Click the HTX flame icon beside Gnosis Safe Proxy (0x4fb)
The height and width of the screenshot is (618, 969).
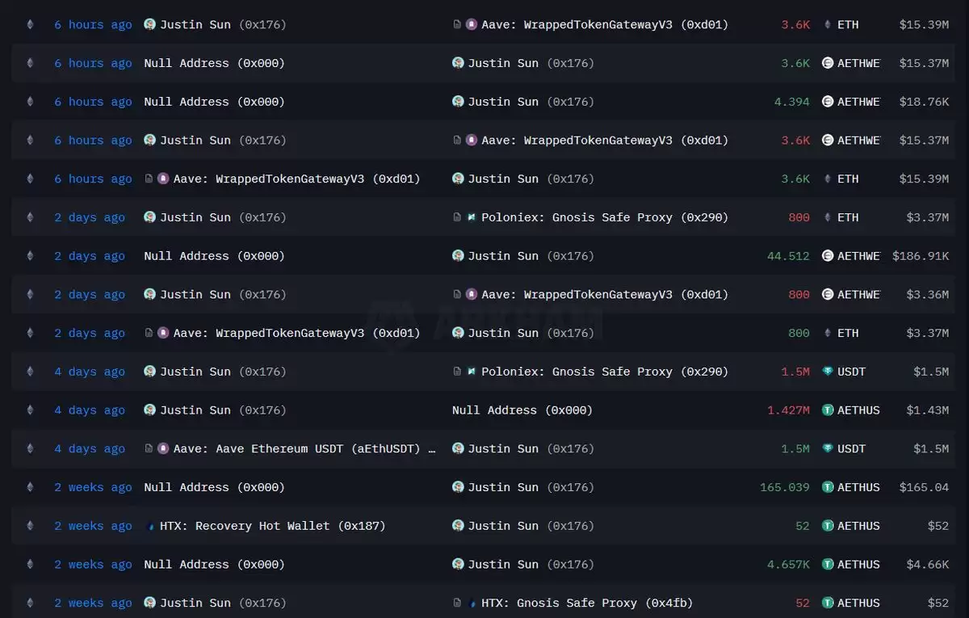(x=472, y=603)
